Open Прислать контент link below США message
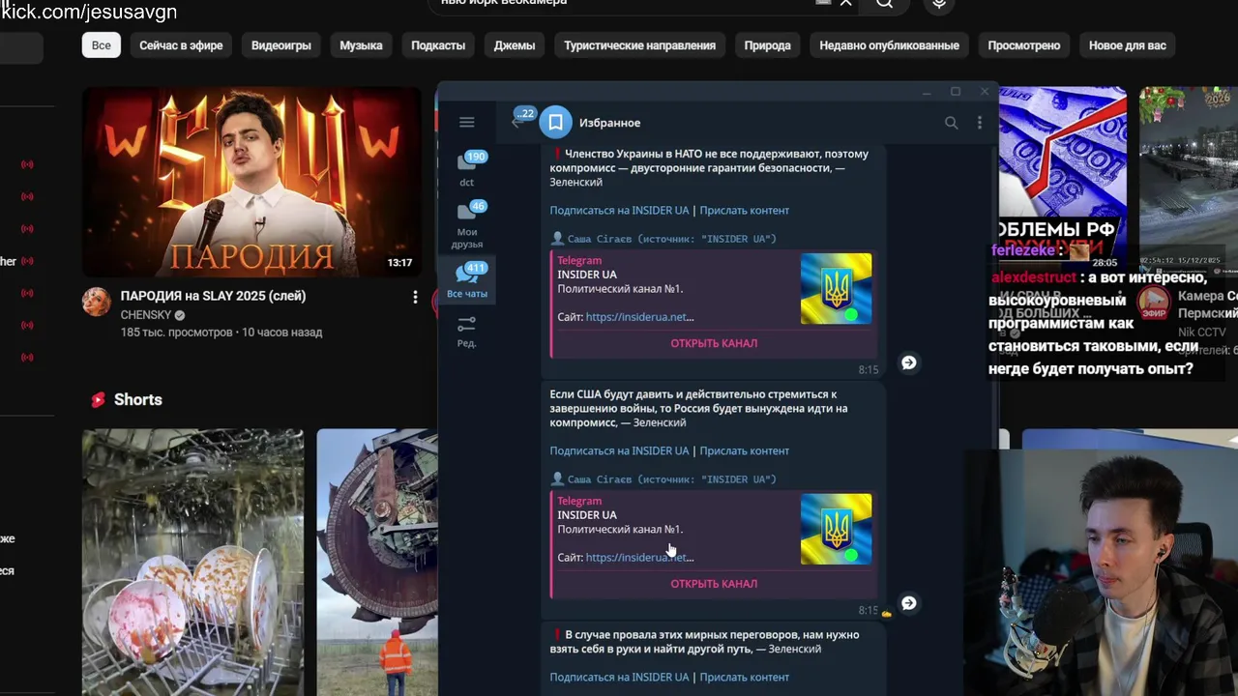This screenshot has width=1238, height=696. pos(744,451)
